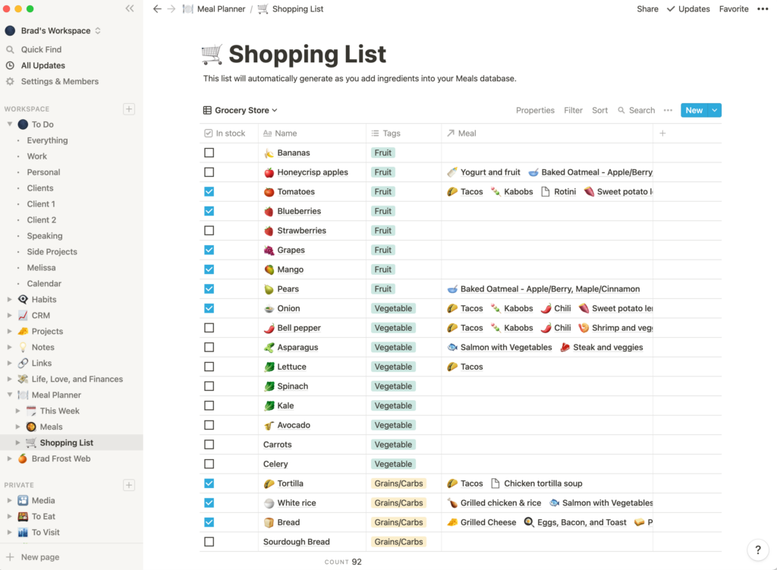Collapse the To Do tree item

click(9, 124)
